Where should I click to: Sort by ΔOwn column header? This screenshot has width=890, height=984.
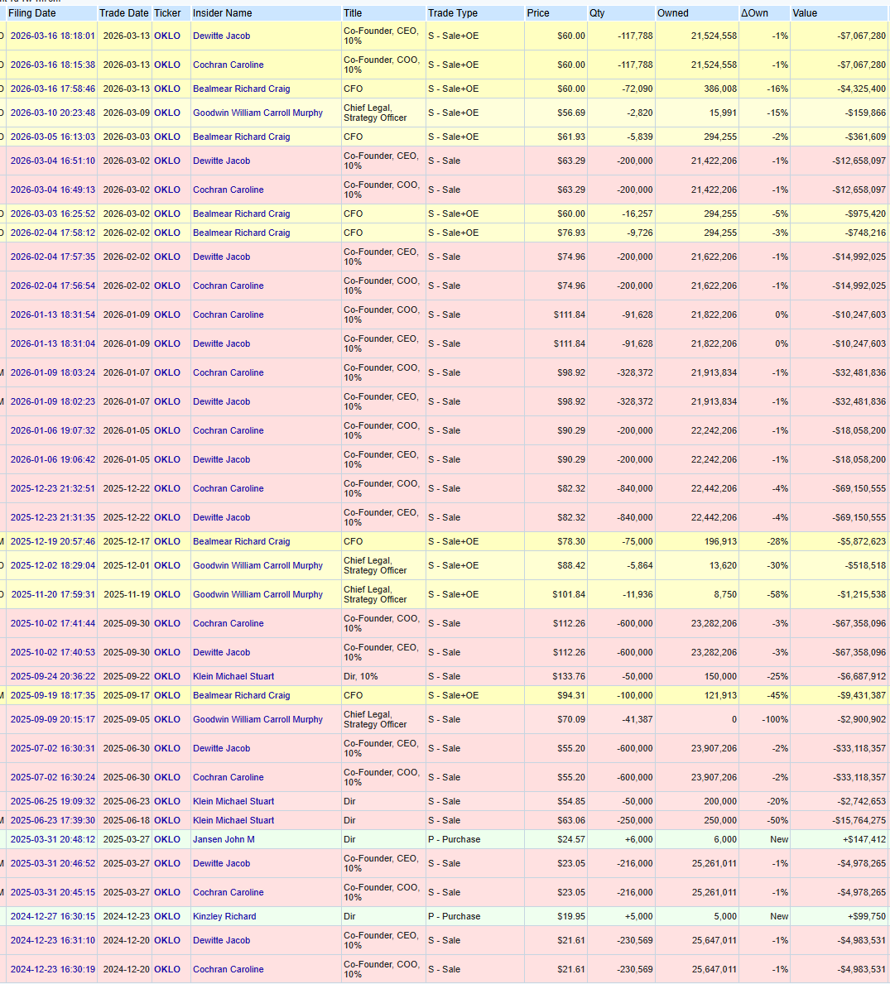point(754,13)
